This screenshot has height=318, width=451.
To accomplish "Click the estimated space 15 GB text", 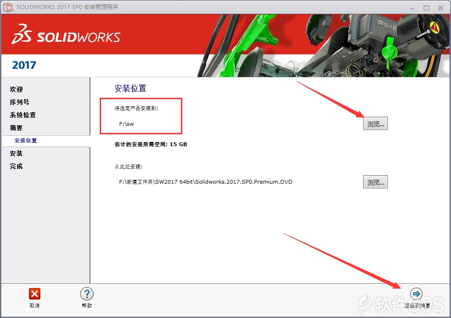I will (150, 144).
